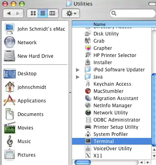Select the Keychain Access keys icon
This screenshot has height=165, width=156.
(x=88, y=84)
